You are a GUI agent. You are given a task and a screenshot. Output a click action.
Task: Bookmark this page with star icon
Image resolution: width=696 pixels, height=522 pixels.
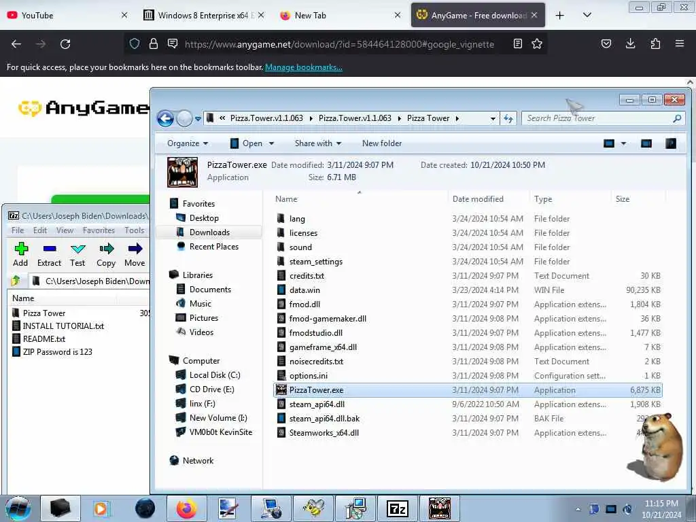(537, 43)
